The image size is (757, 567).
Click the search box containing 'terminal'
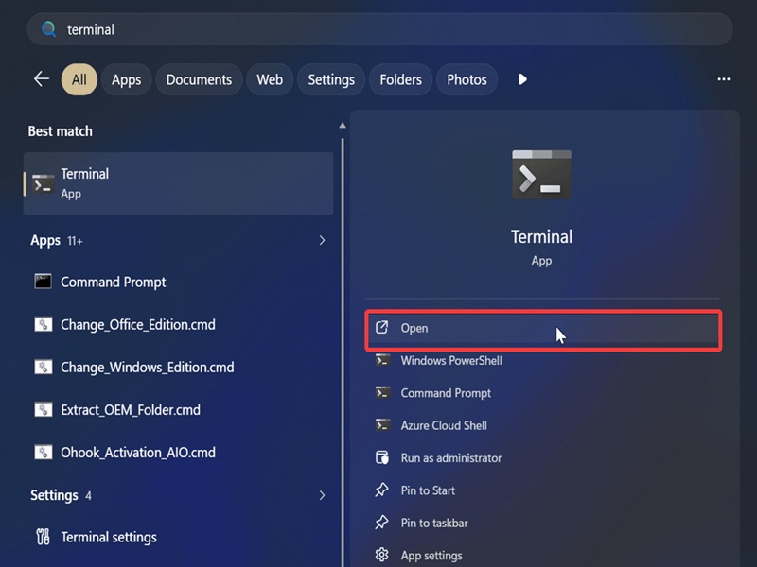(380, 29)
